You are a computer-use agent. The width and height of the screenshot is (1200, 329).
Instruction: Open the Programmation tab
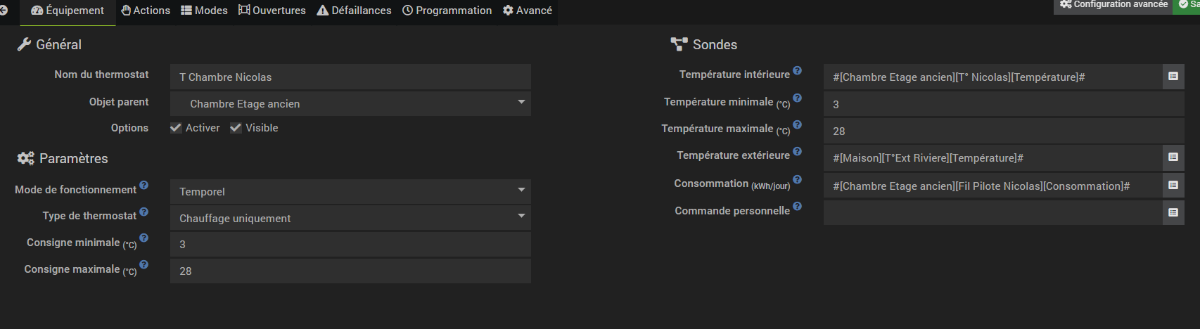pos(447,11)
